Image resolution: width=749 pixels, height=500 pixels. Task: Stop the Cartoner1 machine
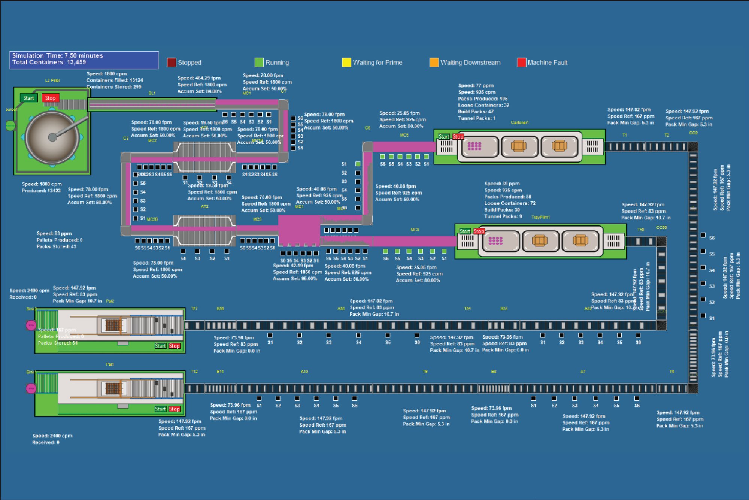click(x=458, y=137)
